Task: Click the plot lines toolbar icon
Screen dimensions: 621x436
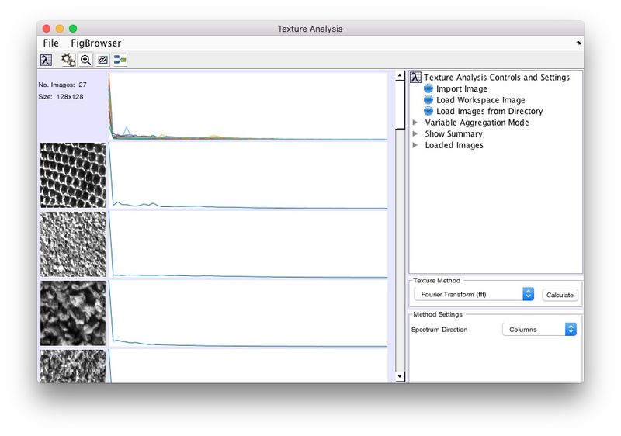Action: click(103, 60)
